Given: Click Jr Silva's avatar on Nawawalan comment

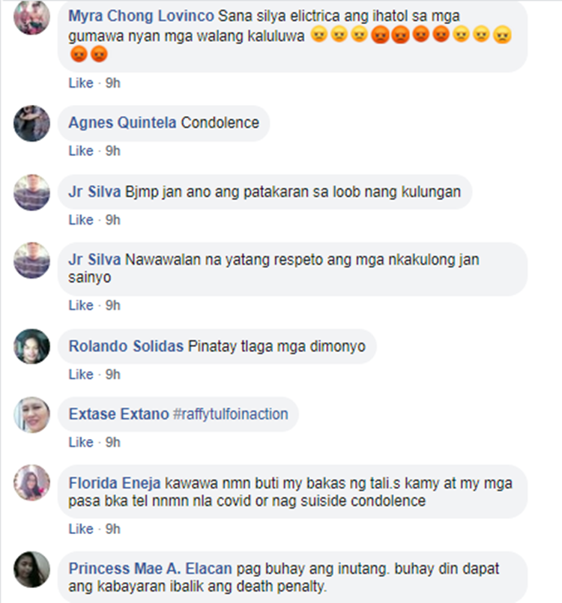Looking at the screenshot, I should [x=31, y=261].
